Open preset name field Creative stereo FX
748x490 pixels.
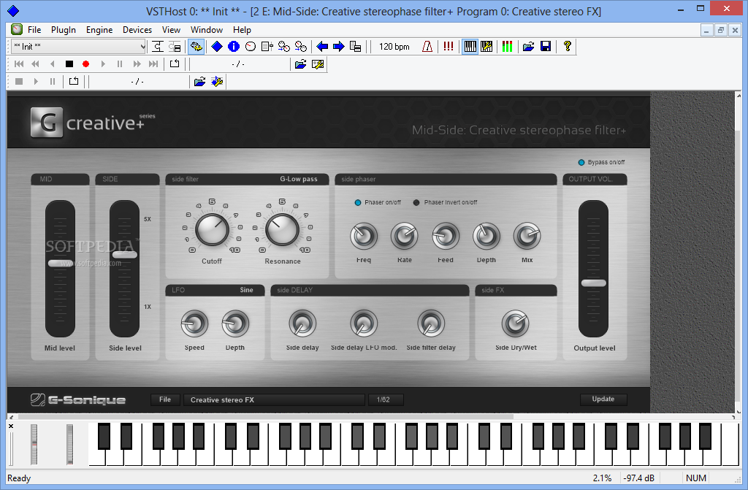coord(275,400)
